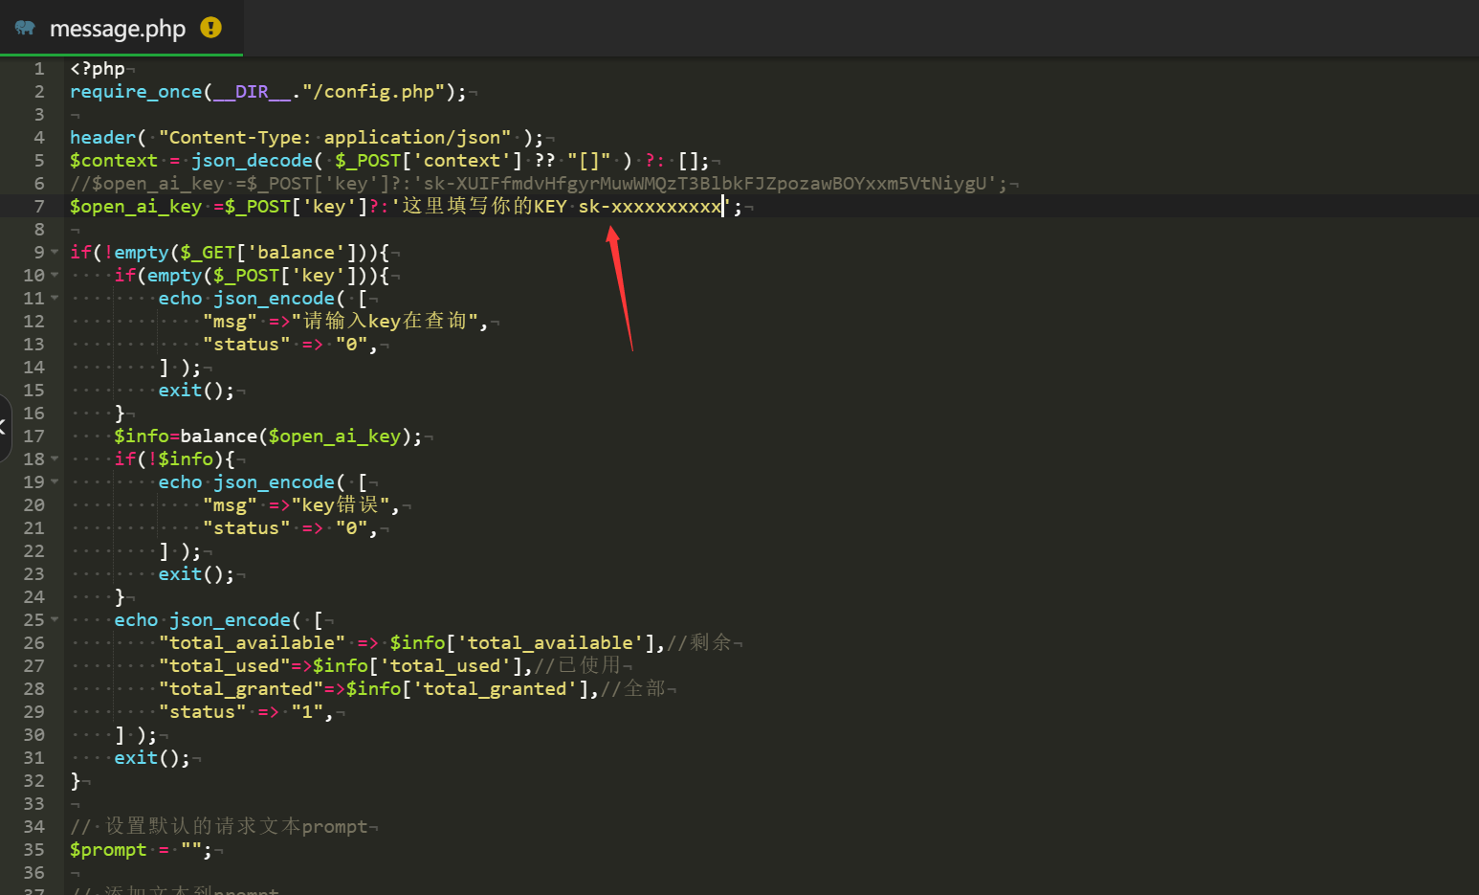
Task: Fold the json_encode block at line 25
Action: point(55,619)
